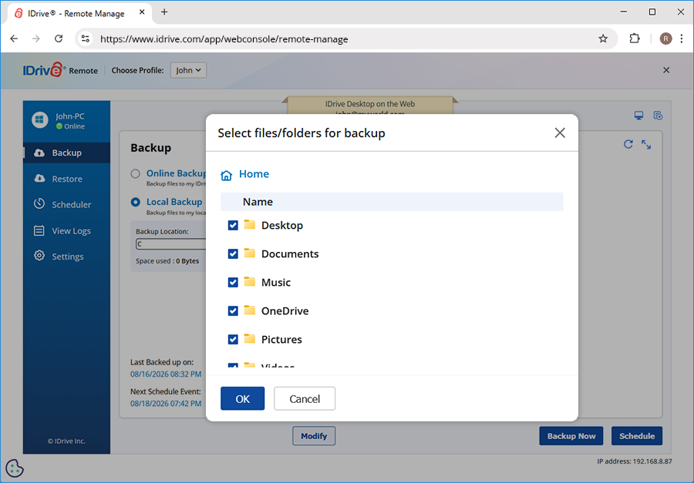Uncheck the Desktop folder checkbox

point(233,225)
